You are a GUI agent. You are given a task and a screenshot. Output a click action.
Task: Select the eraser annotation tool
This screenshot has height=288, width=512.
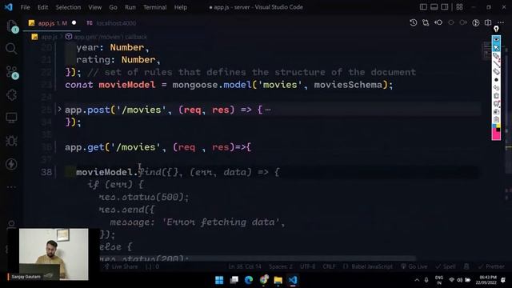[496, 72]
